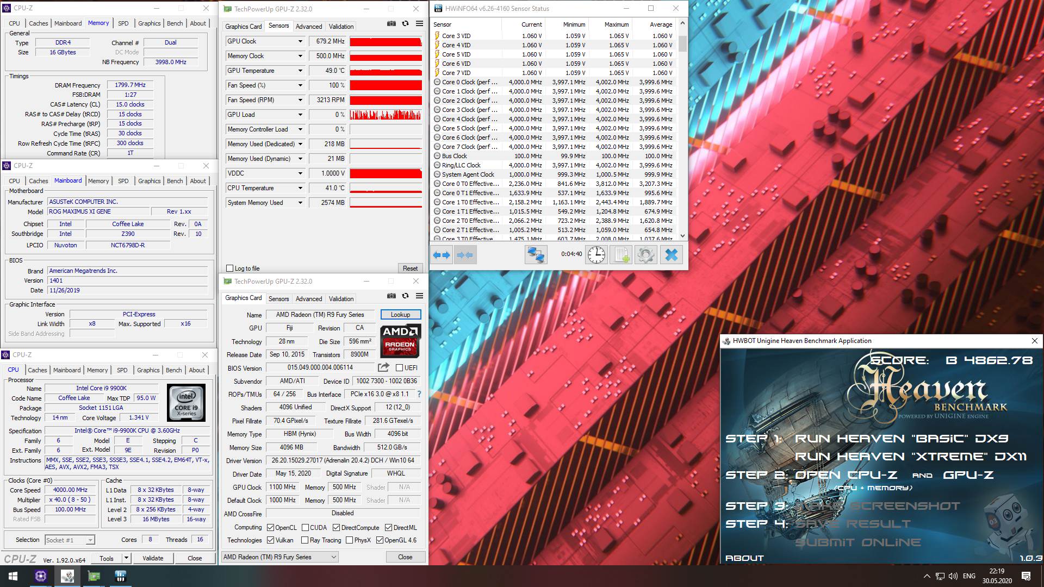The width and height of the screenshot is (1044, 587).
Task: Click the AMD Radeon Graphics logo
Action: click(x=400, y=341)
